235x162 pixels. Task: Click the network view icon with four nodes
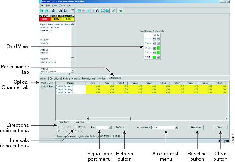(x=103, y=11)
